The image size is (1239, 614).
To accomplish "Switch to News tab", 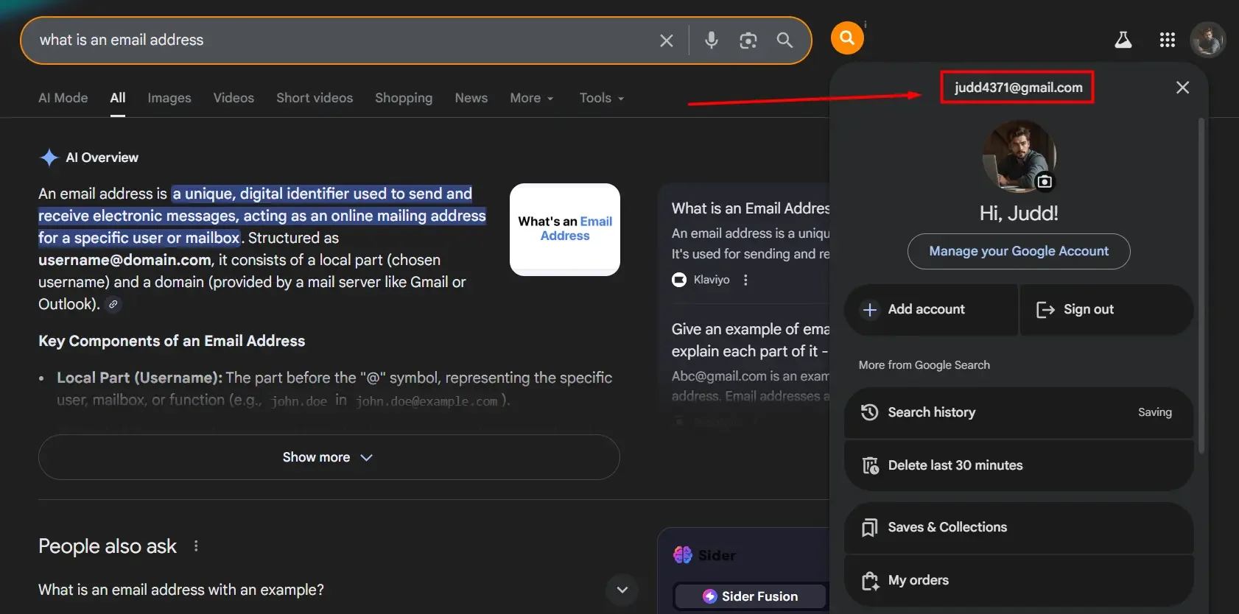I will pos(471,98).
